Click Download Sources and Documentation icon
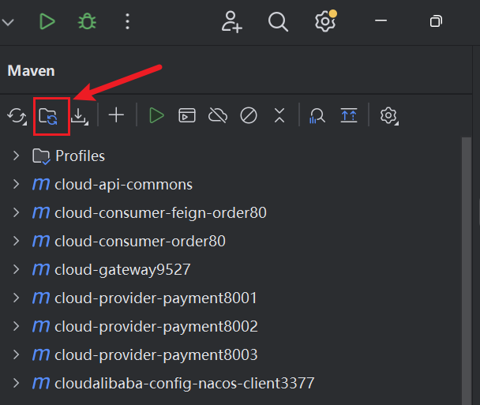This screenshot has width=480, height=405. [80, 116]
